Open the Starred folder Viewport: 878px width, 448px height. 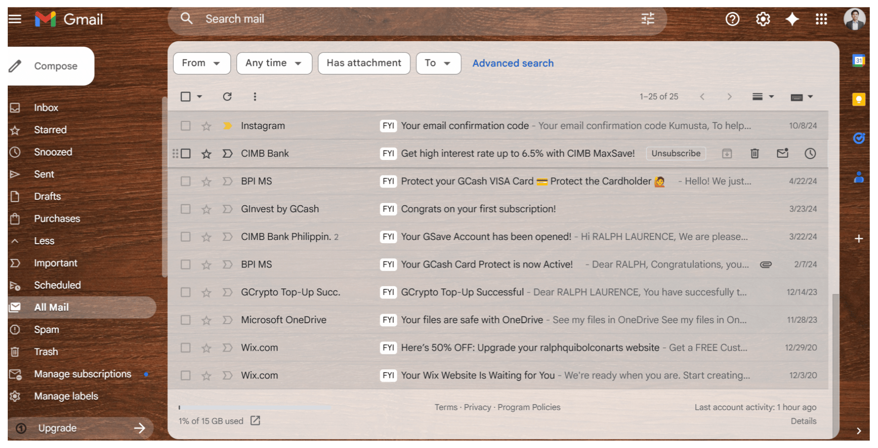pyautogui.click(x=50, y=130)
